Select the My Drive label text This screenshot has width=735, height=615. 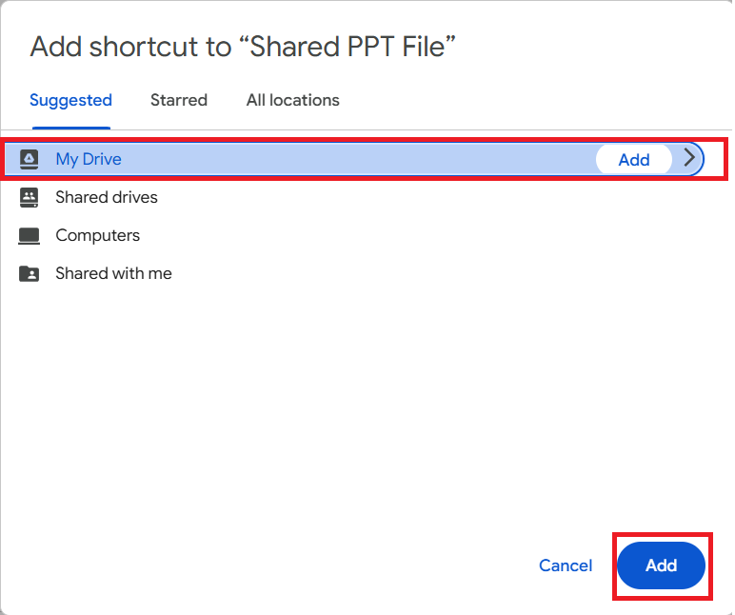pos(89,159)
